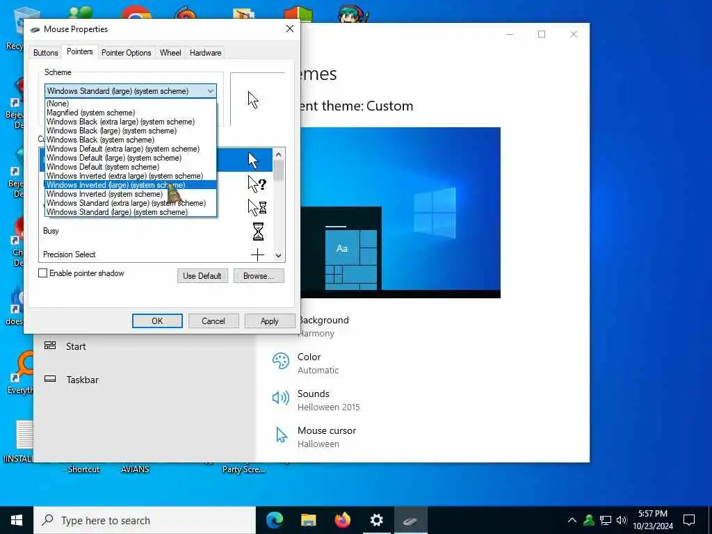The height and width of the screenshot is (534, 712).
Task: Open network status tray icon
Action: [606, 520]
